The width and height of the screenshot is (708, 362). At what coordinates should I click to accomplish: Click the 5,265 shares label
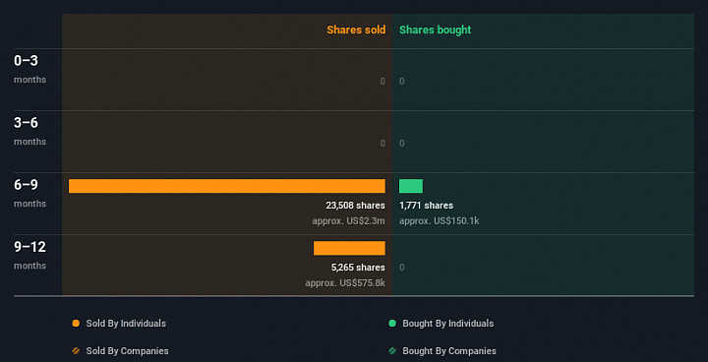coord(358,268)
